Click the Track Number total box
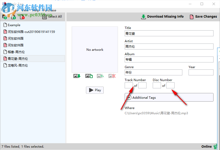Viewport: 220px width, 150px height. coord(142,85)
